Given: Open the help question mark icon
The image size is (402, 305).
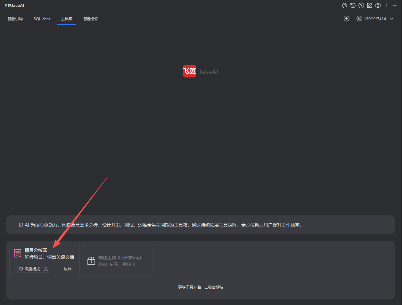Looking at the screenshot, I should coord(361,5).
